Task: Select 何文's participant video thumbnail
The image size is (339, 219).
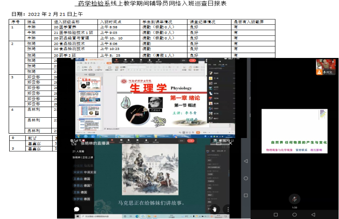Action: (325, 67)
